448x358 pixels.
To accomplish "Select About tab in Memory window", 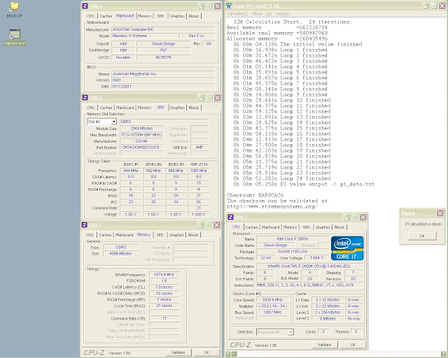I will coord(193,235).
